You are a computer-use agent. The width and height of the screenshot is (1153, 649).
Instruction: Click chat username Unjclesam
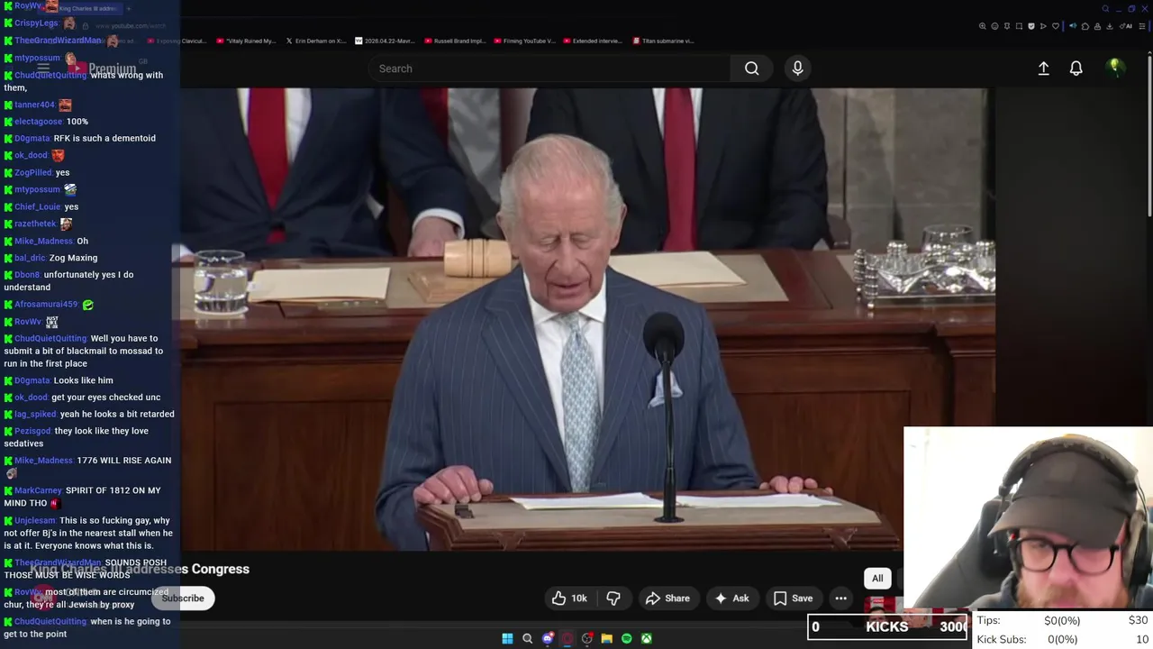(x=35, y=520)
